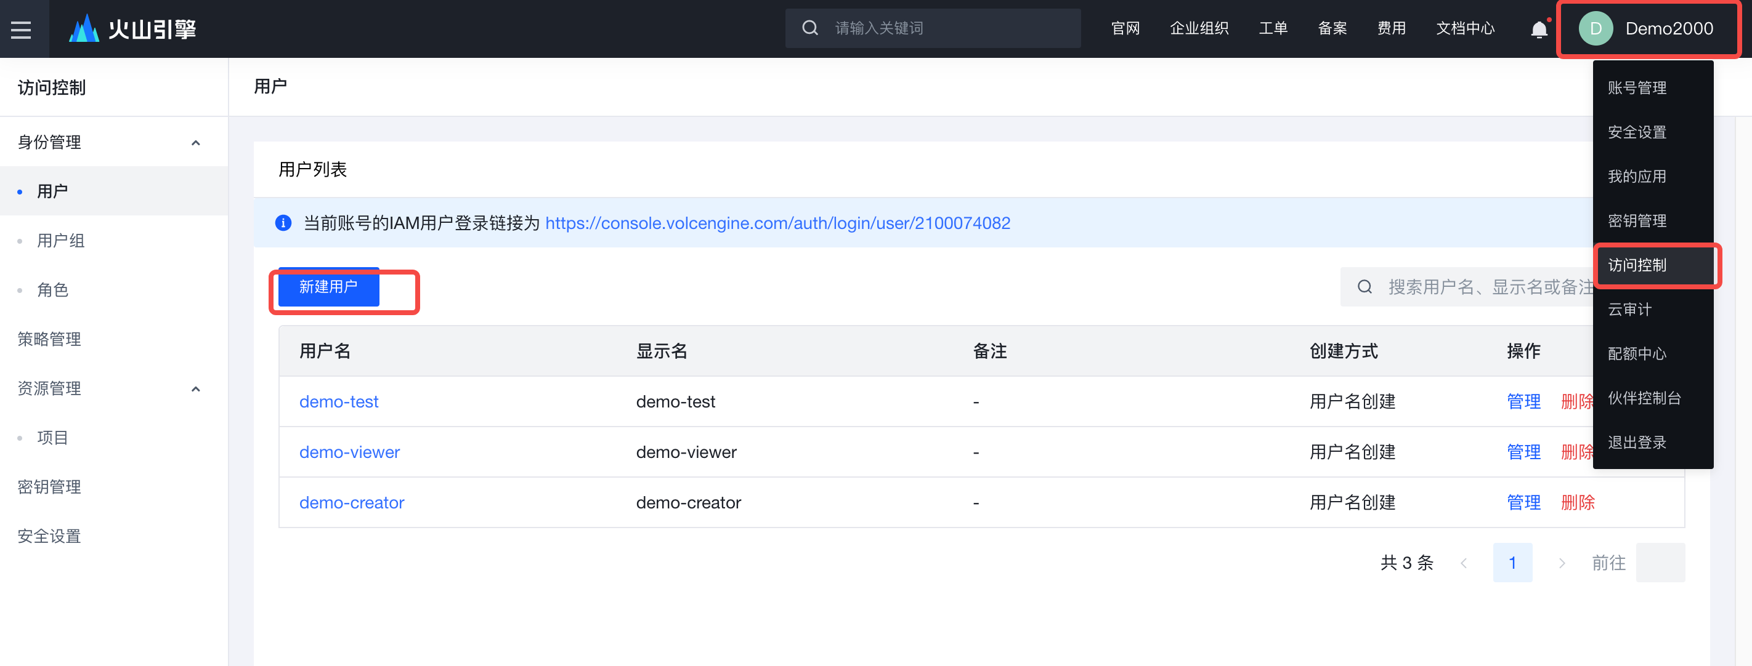Focus the user name search field

tap(1467, 287)
